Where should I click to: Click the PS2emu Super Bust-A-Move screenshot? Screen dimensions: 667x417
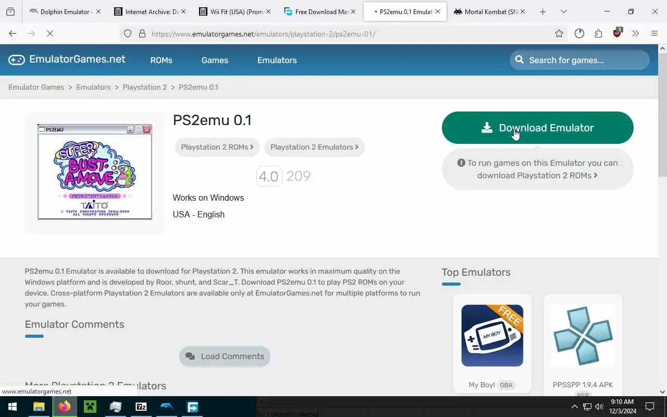pos(95,172)
